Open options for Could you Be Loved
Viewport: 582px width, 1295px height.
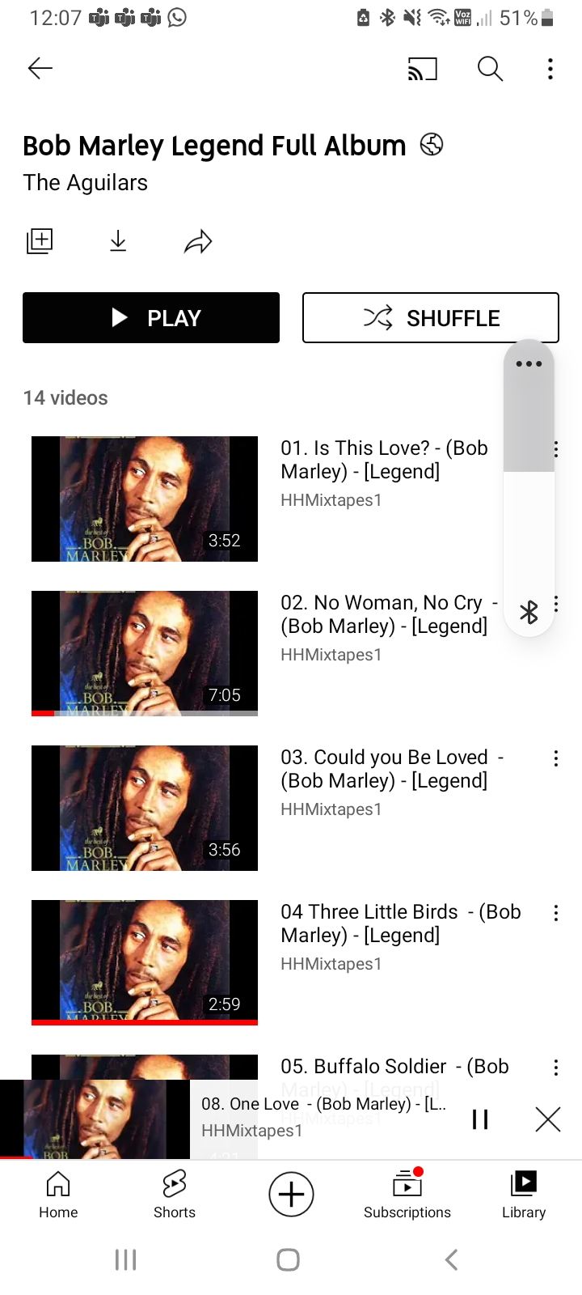click(x=555, y=758)
